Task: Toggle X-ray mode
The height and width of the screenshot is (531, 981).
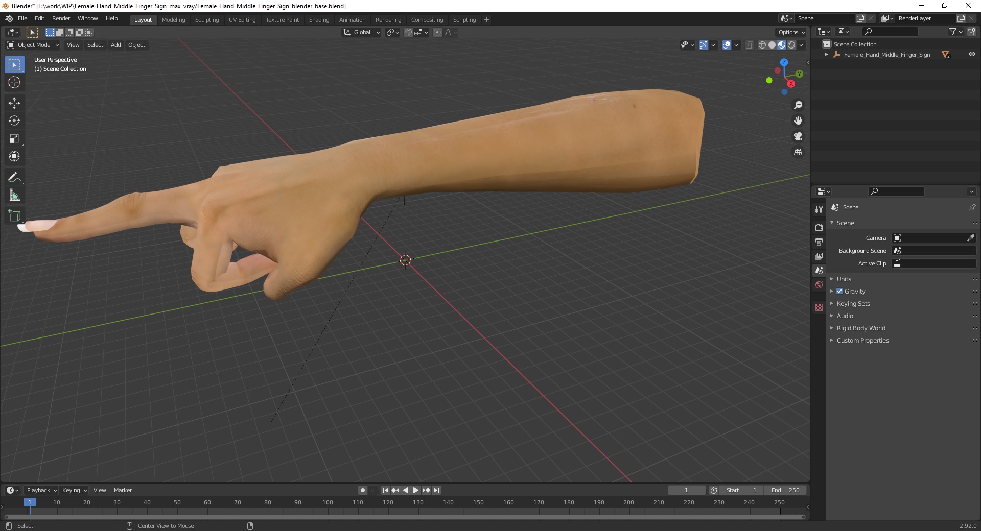Action: click(x=750, y=45)
